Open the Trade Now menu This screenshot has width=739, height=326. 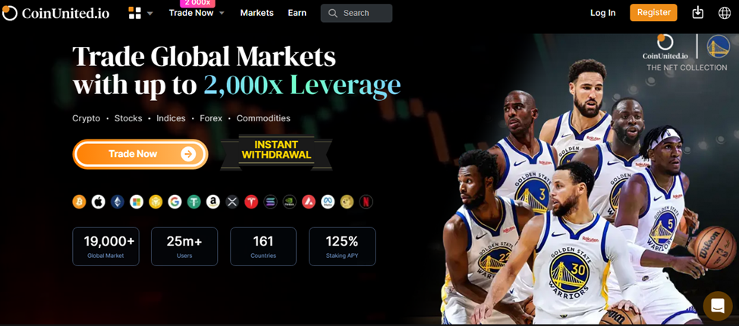coord(191,13)
